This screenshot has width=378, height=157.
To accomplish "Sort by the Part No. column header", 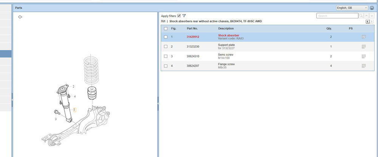I will pyautogui.click(x=192, y=29).
